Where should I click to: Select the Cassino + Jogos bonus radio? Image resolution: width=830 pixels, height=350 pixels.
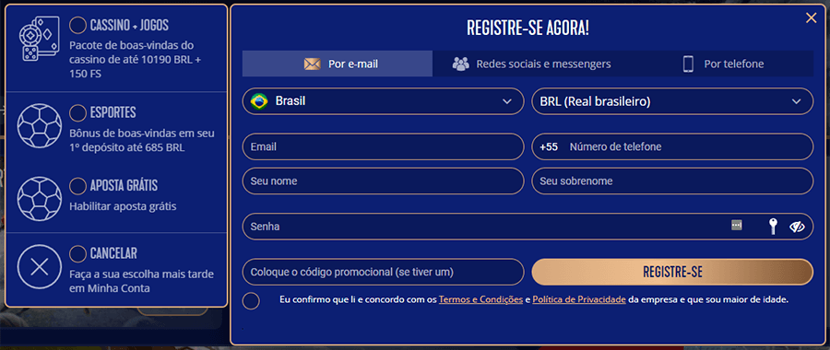(78, 25)
